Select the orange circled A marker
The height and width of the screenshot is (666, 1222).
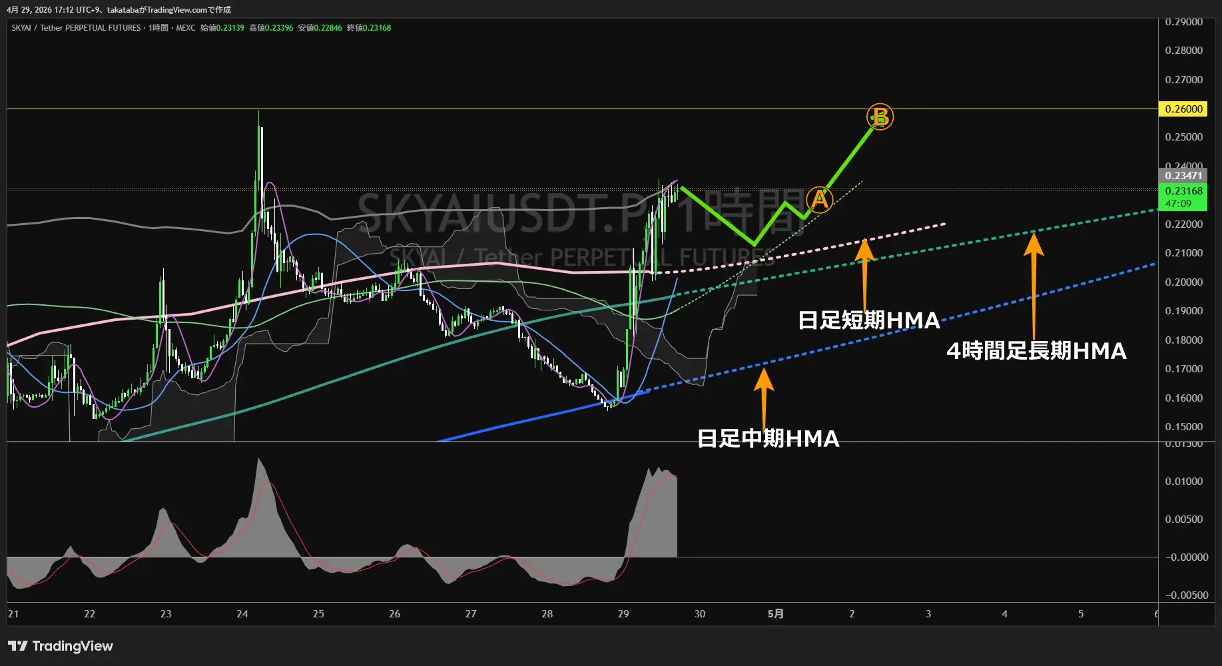819,199
